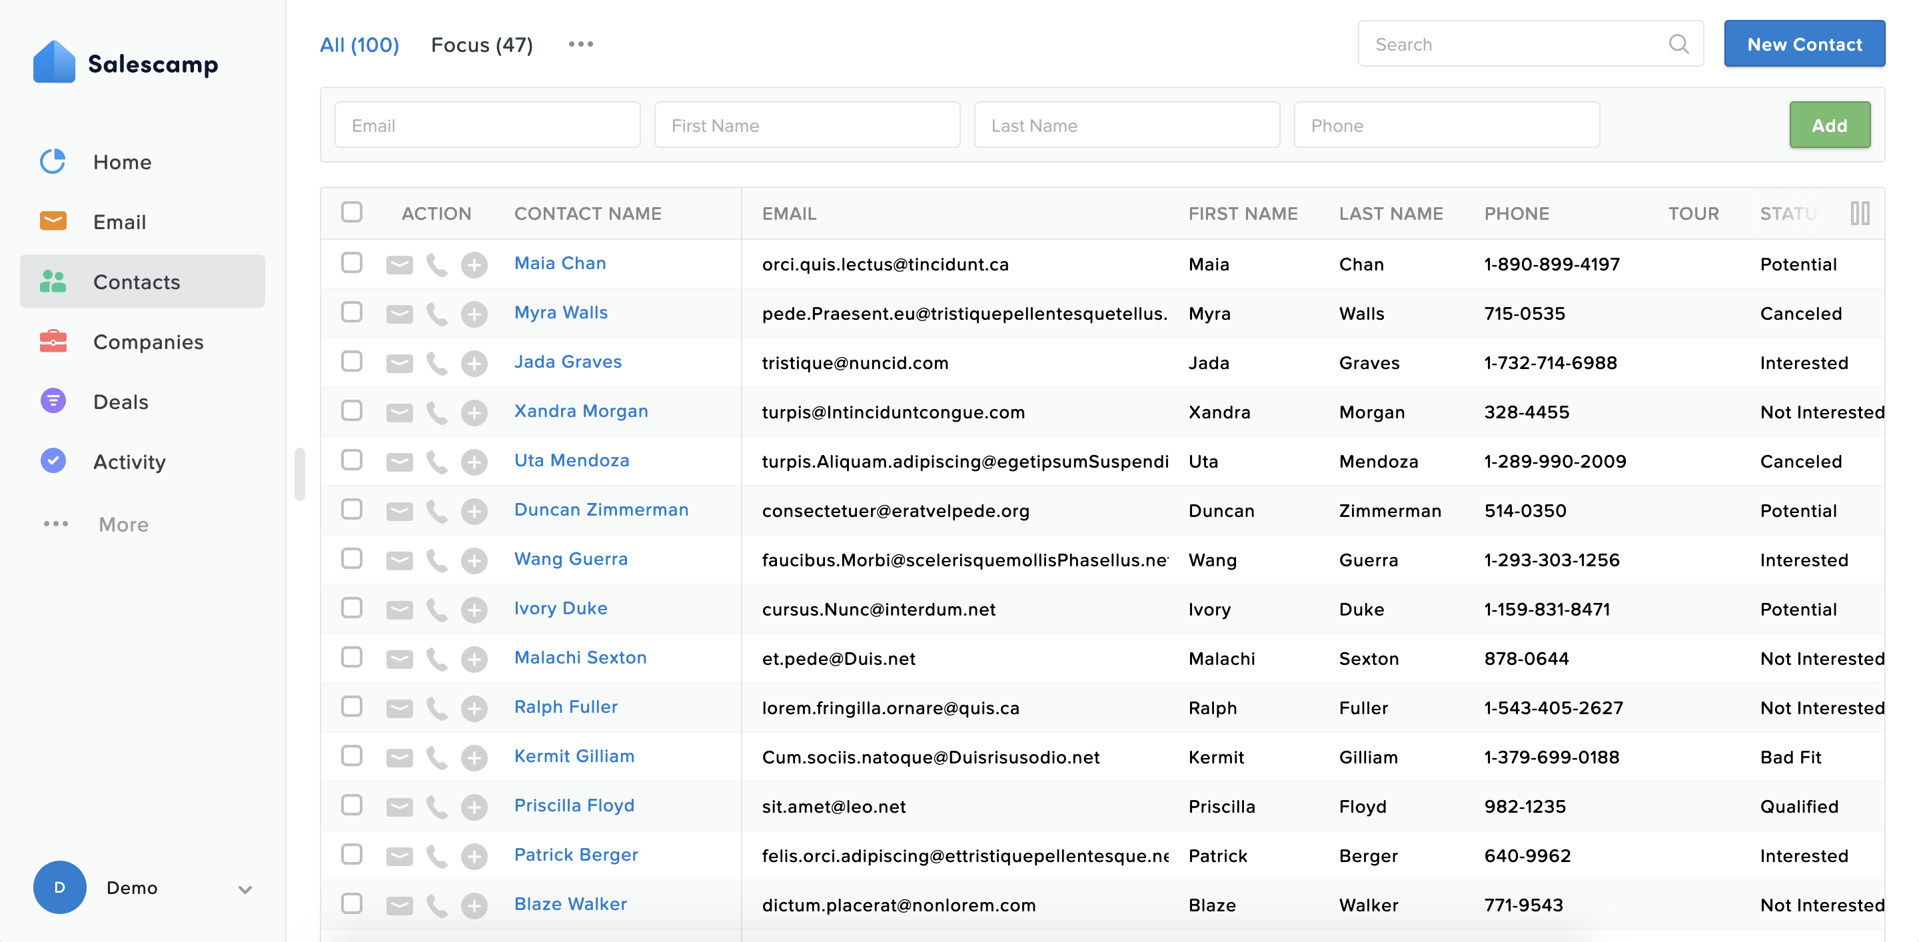Check the box for Myra Walls
This screenshot has height=942, width=1919.
[352, 312]
